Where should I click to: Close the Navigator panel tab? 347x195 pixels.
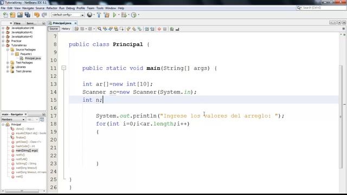(x=25, y=114)
